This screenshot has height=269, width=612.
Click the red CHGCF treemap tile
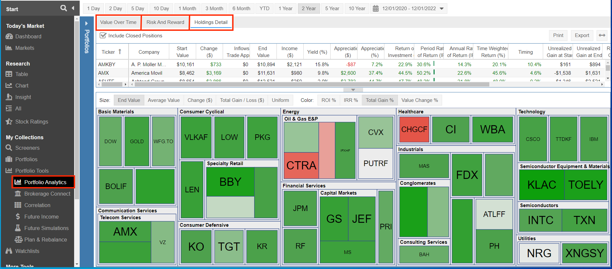414,129
